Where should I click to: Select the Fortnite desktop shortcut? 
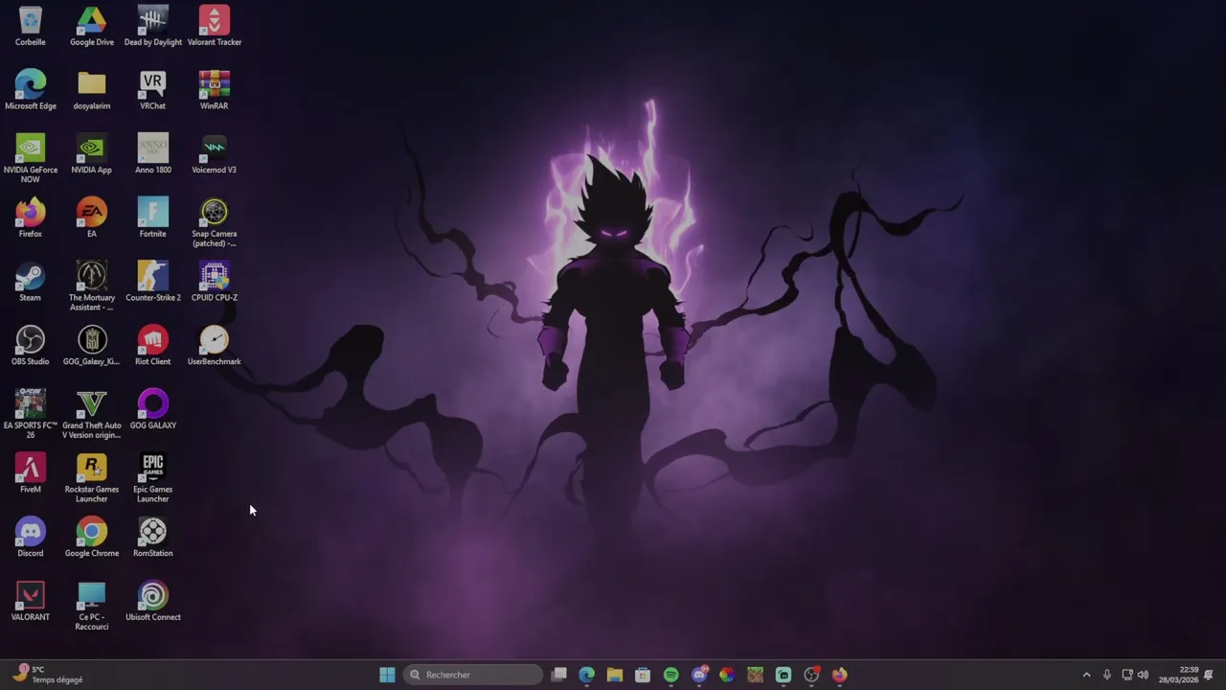pyautogui.click(x=153, y=218)
